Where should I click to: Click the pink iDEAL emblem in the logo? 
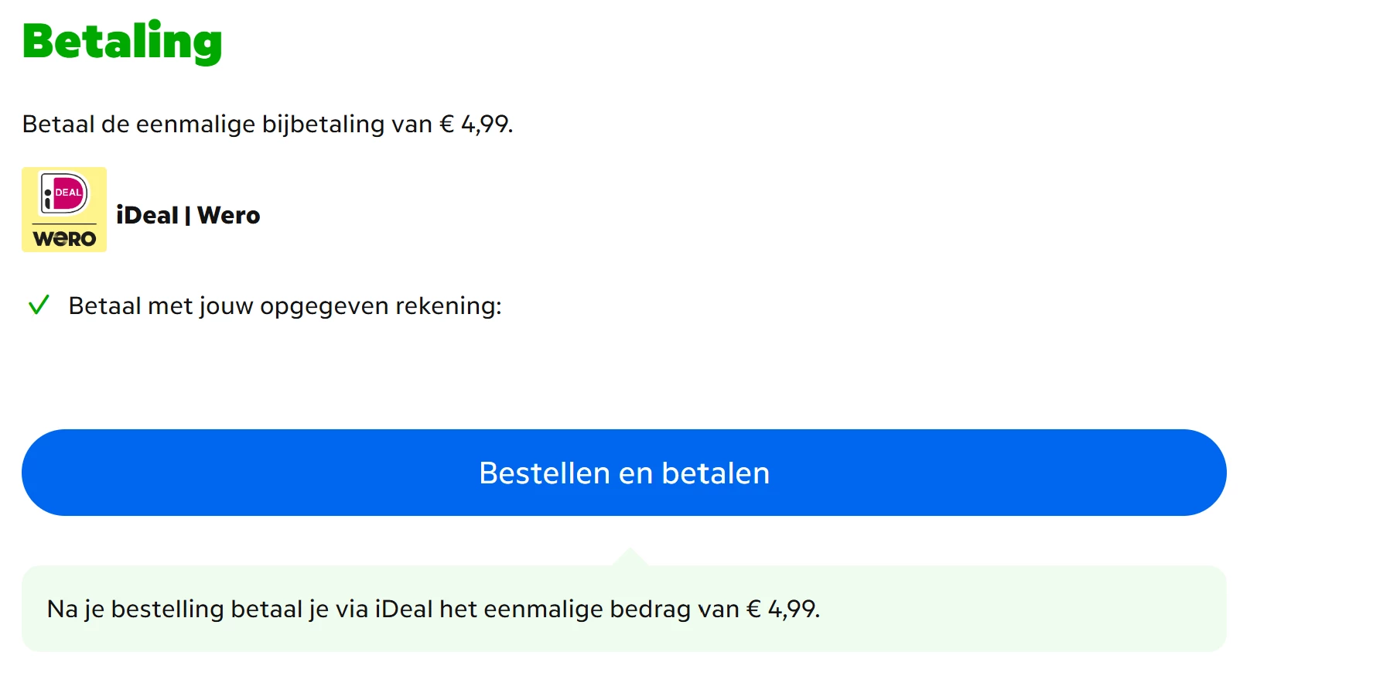[x=65, y=192]
